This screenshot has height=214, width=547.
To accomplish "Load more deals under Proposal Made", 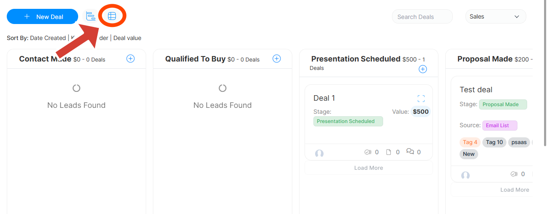I will tap(514, 190).
